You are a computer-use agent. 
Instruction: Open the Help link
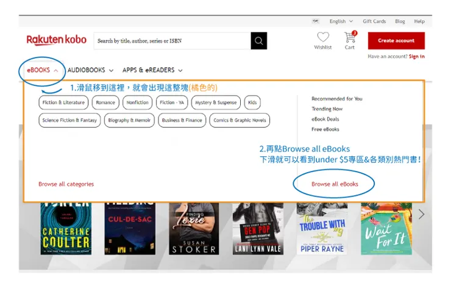pos(419,21)
